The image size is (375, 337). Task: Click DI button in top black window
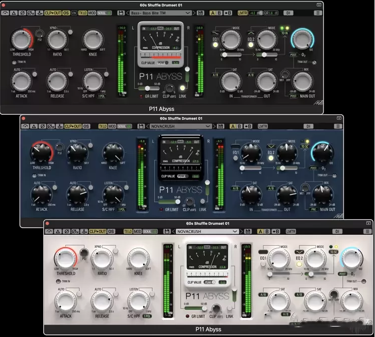[288, 13]
